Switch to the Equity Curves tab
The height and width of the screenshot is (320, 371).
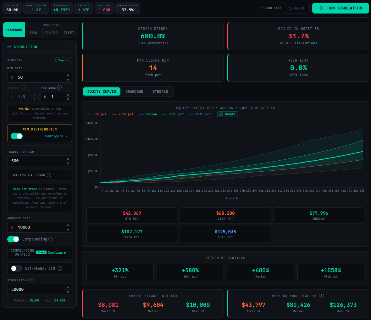102,91
